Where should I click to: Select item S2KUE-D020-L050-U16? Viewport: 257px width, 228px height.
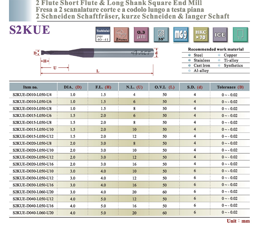pyautogui.click(x=33, y=164)
